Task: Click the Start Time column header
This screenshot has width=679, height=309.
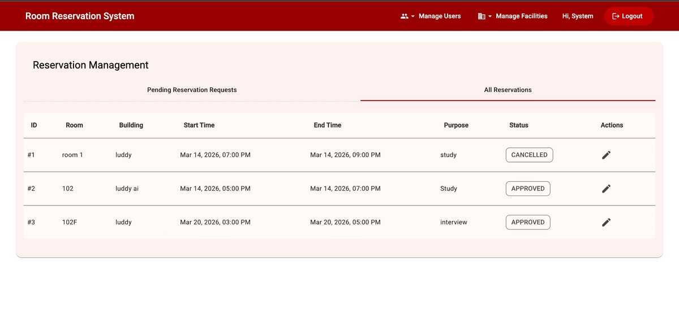Action: coord(199,125)
